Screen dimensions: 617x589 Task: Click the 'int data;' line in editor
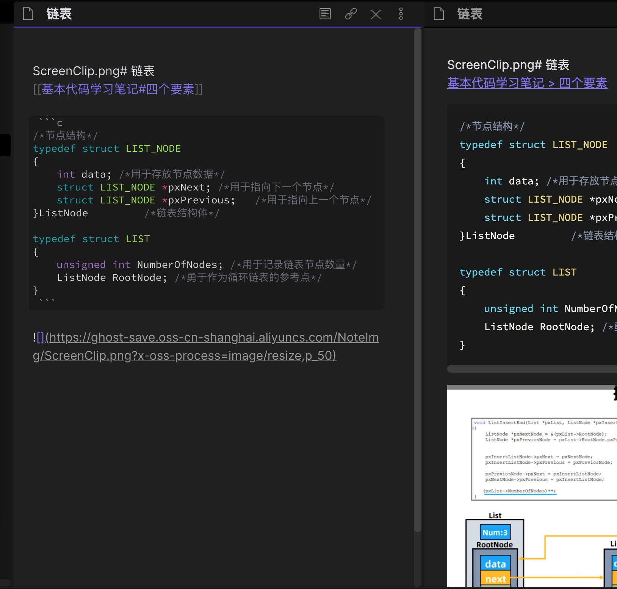click(141, 174)
